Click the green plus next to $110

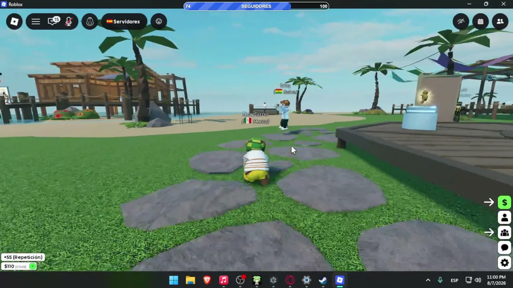(x=32, y=266)
